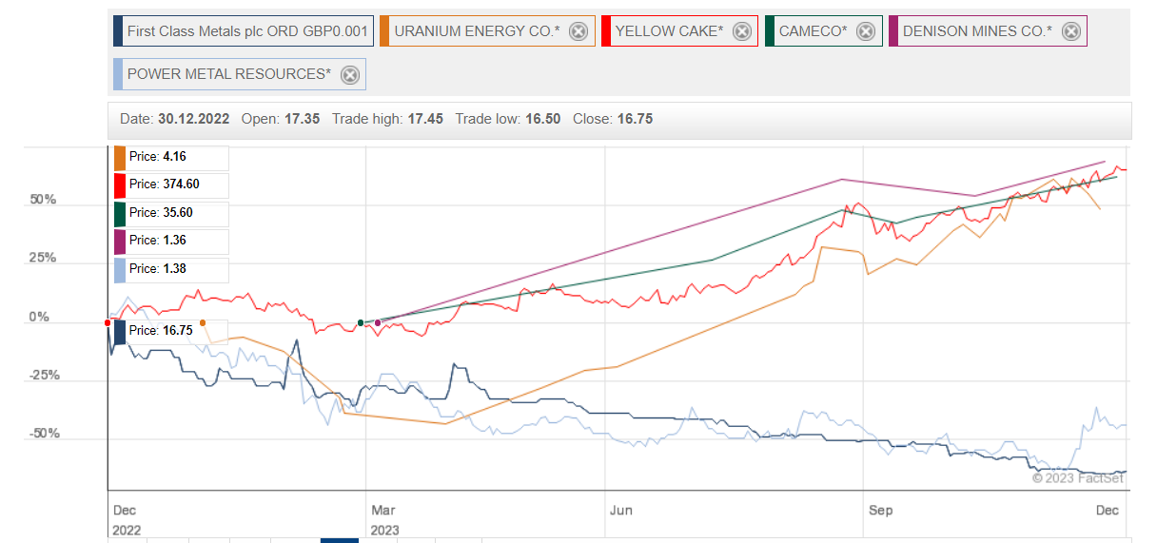Click the Date 30.12.2022 readout
The height and width of the screenshot is (543, 1157).
pos(175,119)
